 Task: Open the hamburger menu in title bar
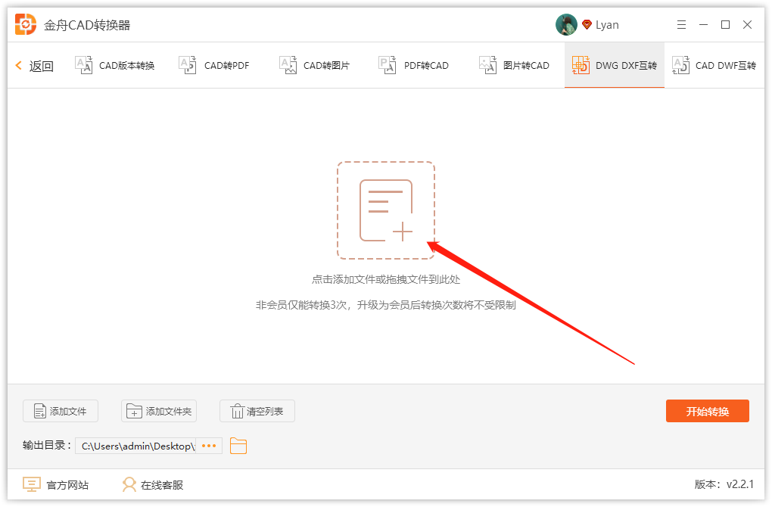(x=680, y=24)
